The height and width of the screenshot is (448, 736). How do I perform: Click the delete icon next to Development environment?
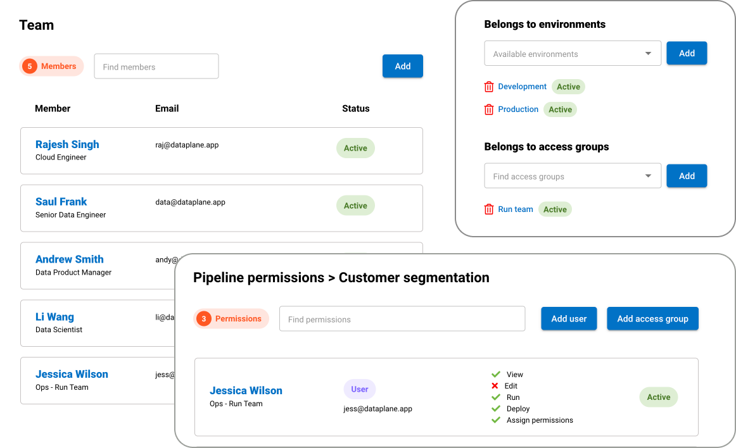pyautogui.click(x=489, y=86)
